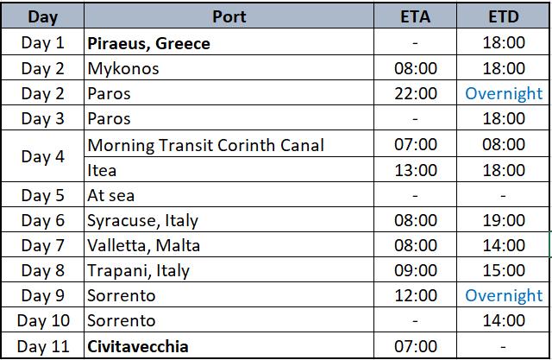Select the Civitavecchia port cell
The width and height of the screenshot is (552, 360).
(229, 345)
